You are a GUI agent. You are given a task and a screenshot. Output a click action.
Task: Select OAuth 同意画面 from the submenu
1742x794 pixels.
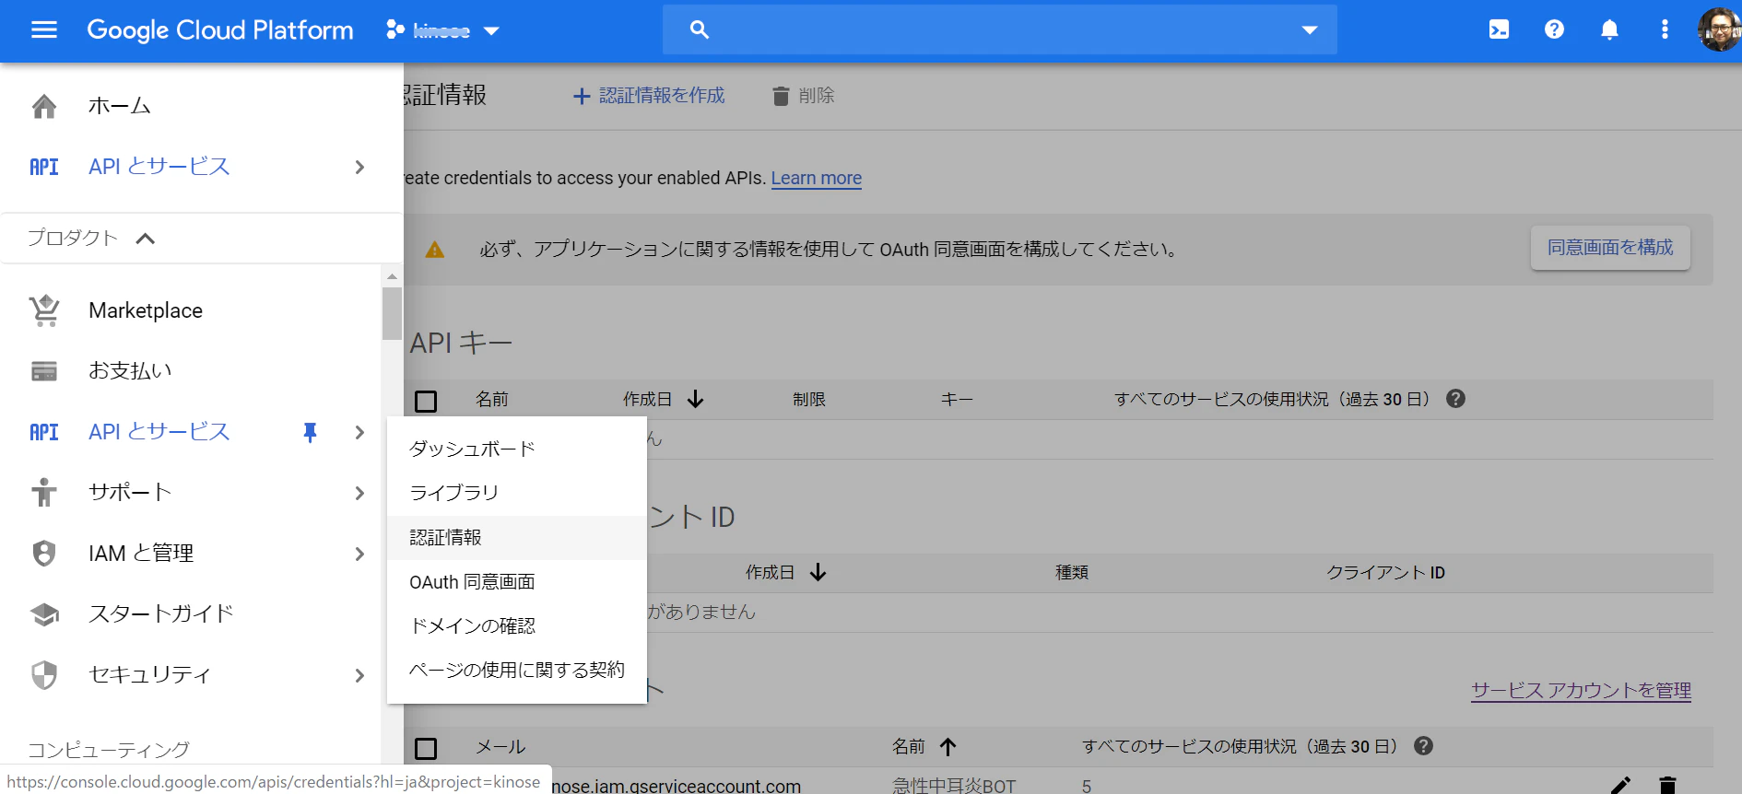tap(517, 581)
